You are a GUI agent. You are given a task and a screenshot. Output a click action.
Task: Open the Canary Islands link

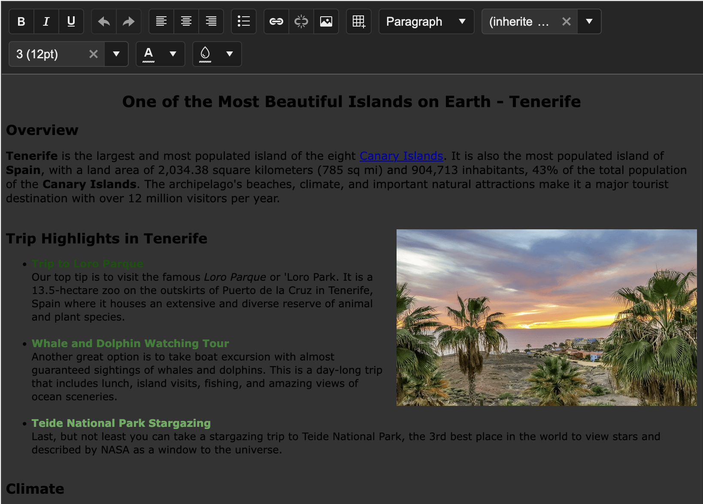click(401, 156)
